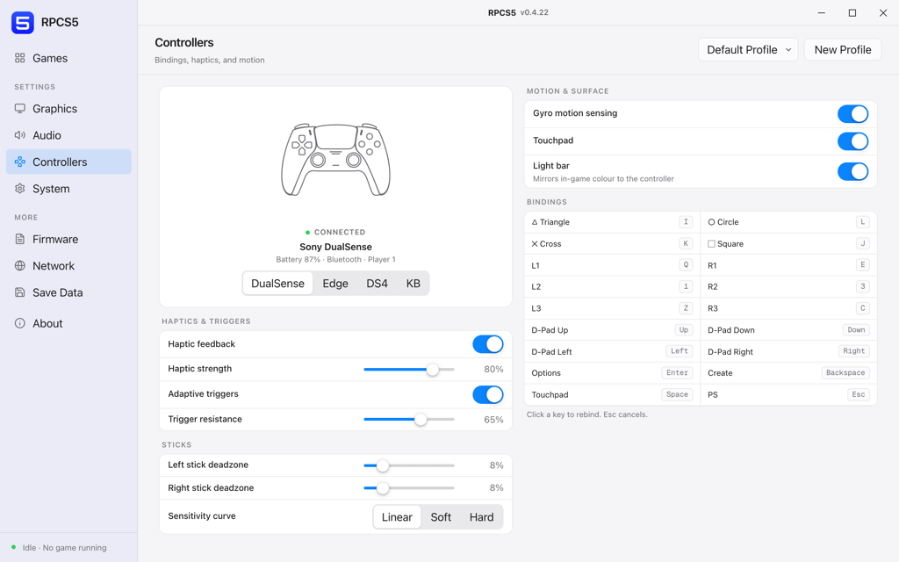The height and width of the screenshot is (562, 899).
Task: Toggle the Light bar switch
Action: click(852, 171)
